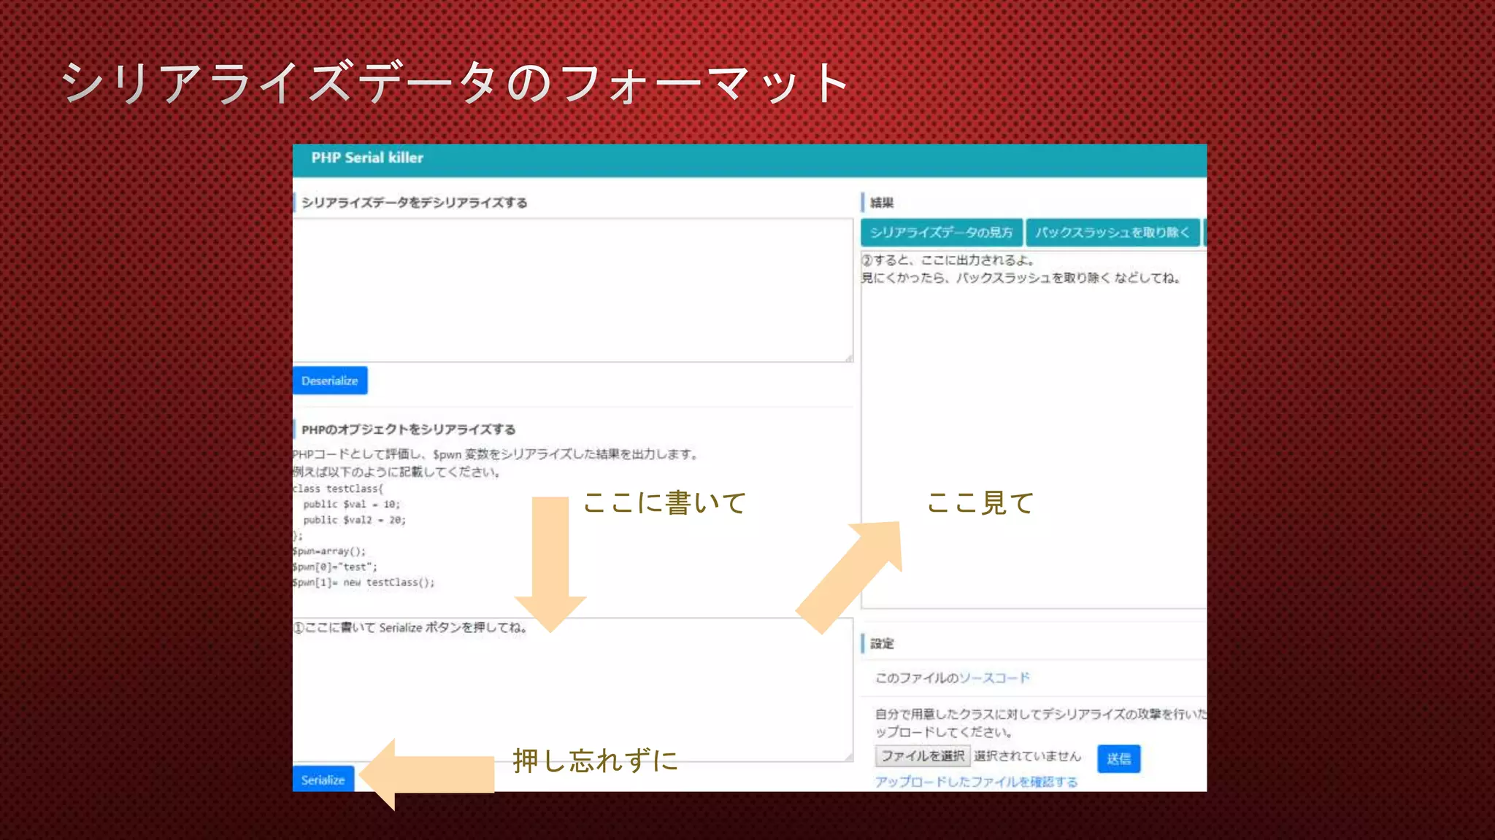Click the ファイルを選択 file chooser button
1495x840 pixels.
point(923,756)
